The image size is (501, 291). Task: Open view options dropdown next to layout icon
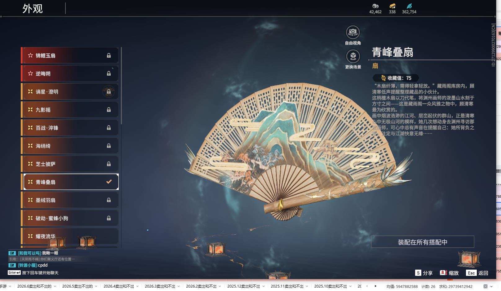coord(491,286)
